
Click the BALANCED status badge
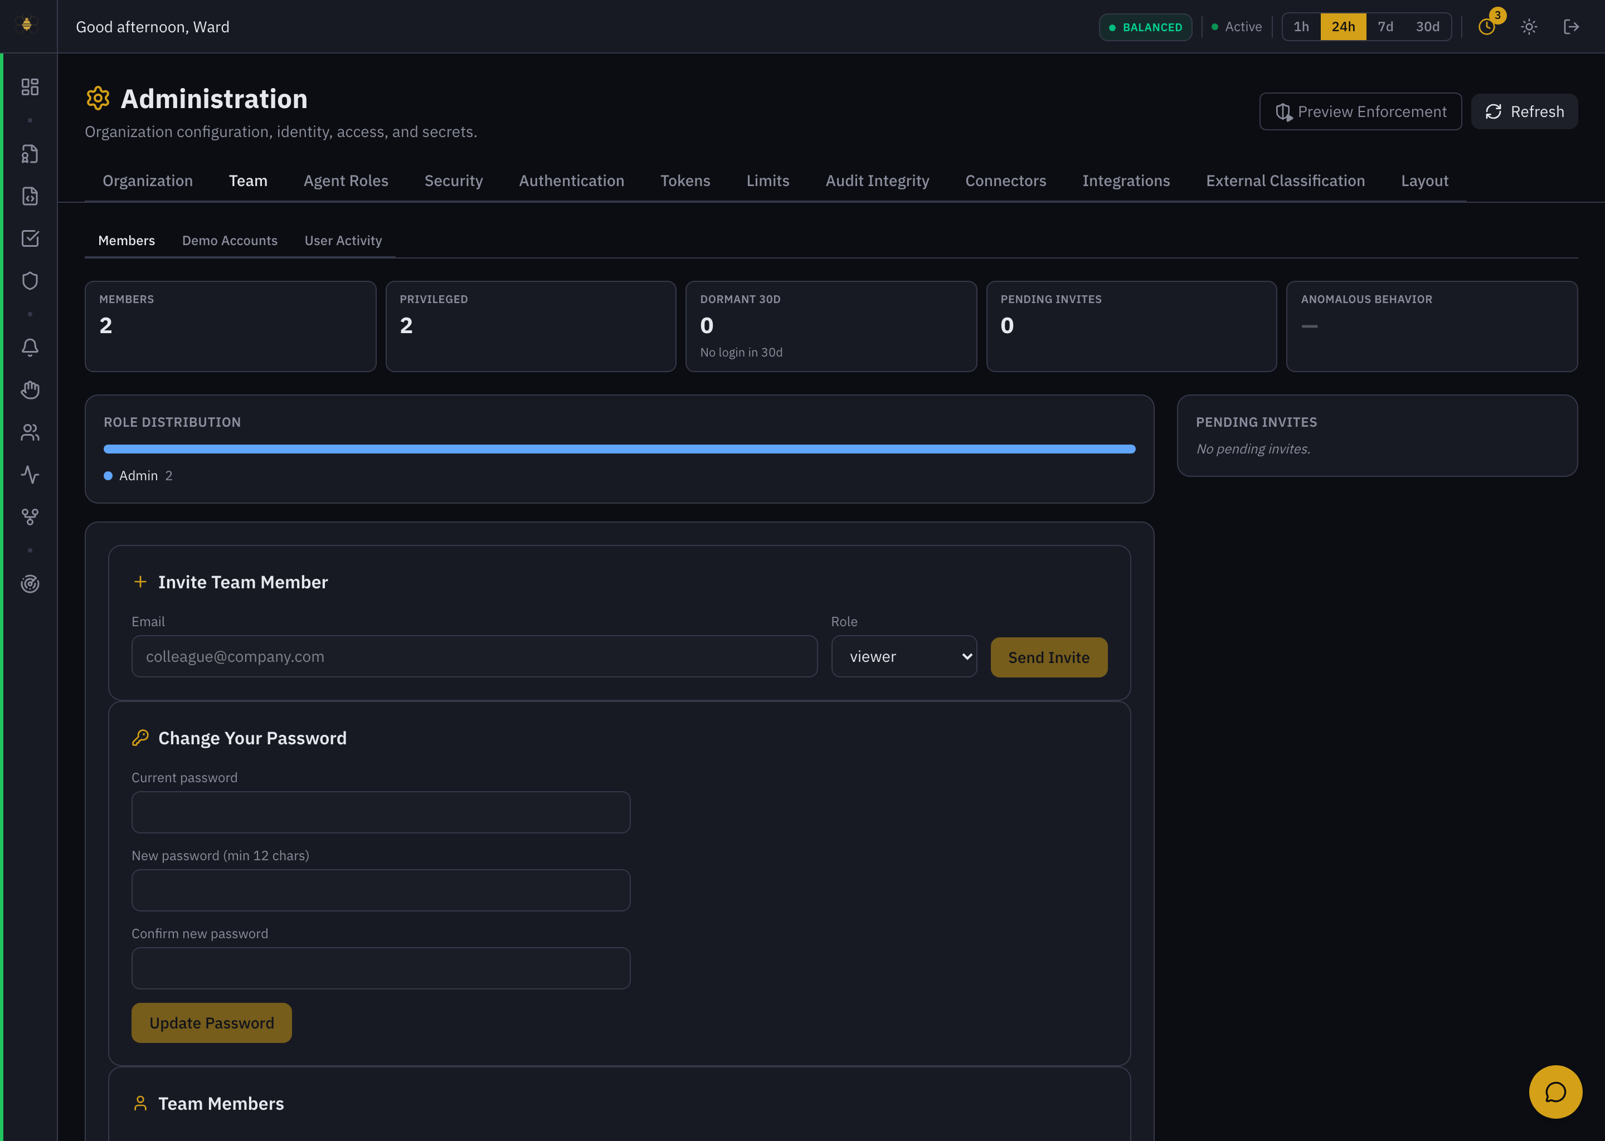pos(1145,27)
